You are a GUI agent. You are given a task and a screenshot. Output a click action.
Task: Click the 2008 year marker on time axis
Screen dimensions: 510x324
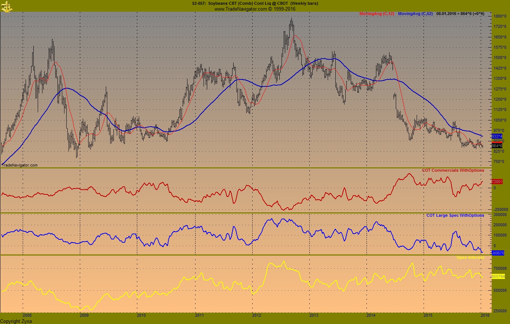27,315
